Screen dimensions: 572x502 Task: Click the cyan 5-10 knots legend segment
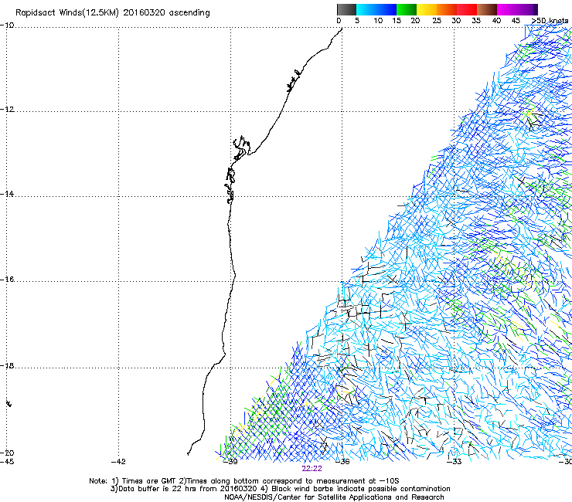366,9
